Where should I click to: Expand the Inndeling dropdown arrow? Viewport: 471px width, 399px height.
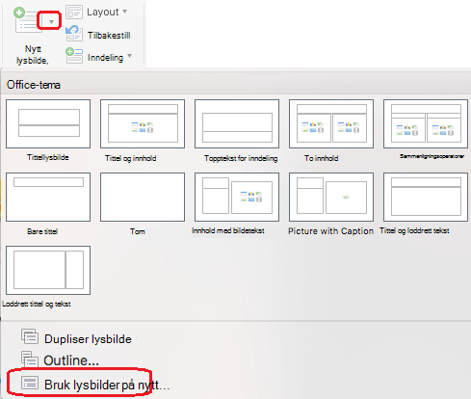pos(129,56)
